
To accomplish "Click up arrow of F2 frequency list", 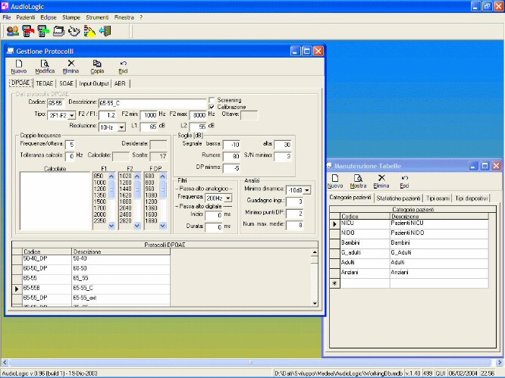I will point(137,177).
